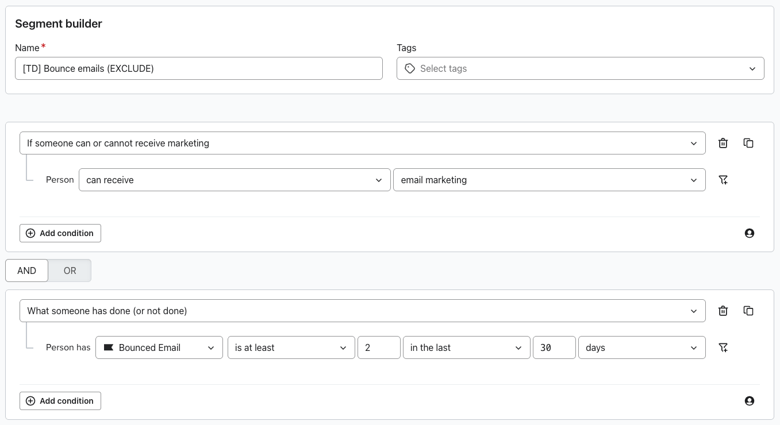Duplicate the marketing consent condition group
Viewport: 780px width, 425px height.
(748, 143)
